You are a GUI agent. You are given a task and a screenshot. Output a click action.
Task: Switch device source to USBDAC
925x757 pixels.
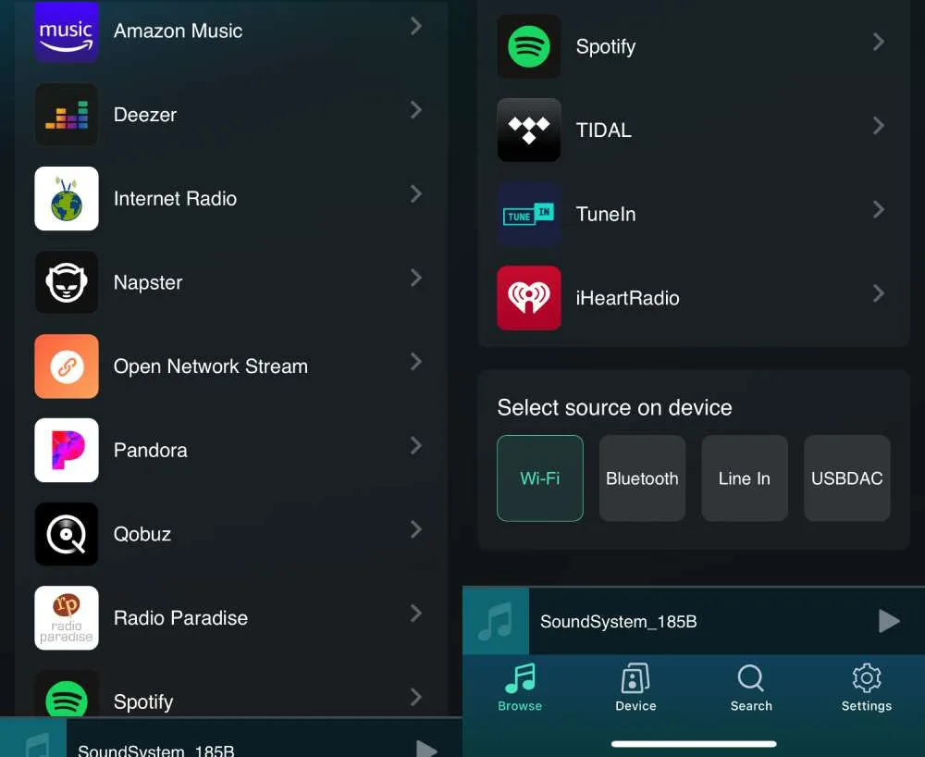tap(846, 478)
